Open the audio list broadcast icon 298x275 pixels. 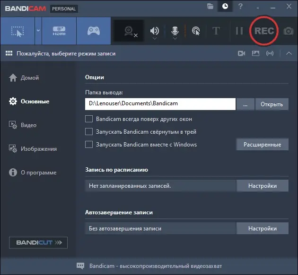pyautogui.click(x=270, y=53)
